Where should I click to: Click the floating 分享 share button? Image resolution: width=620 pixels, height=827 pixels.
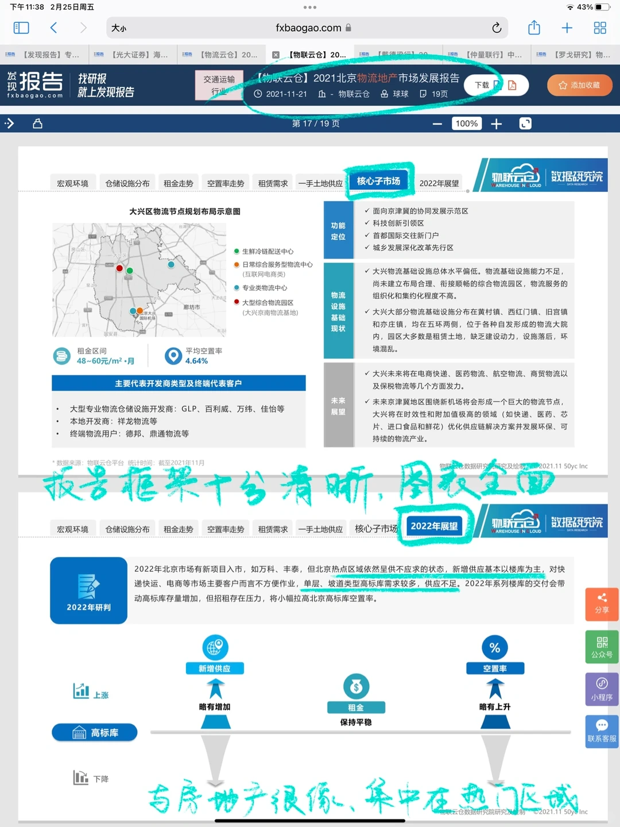(602, 604)
